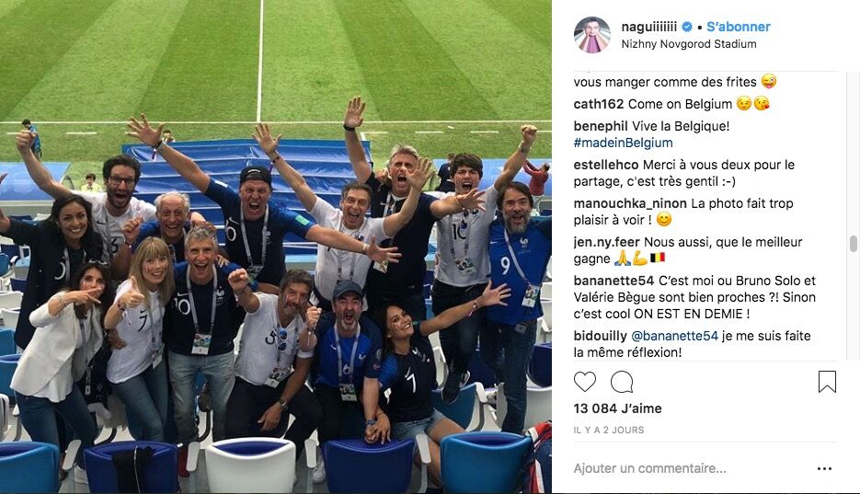
Task: Click the S'abonner follow button
Action: (739, 27)
